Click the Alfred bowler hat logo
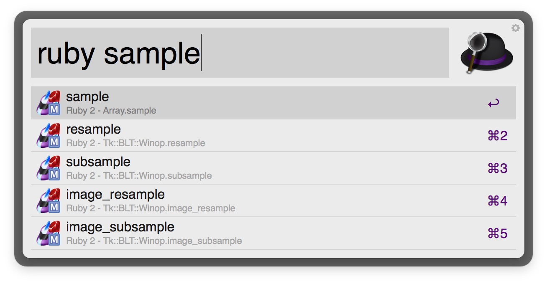This screenshot has width=547, height=284. point(486,53)
